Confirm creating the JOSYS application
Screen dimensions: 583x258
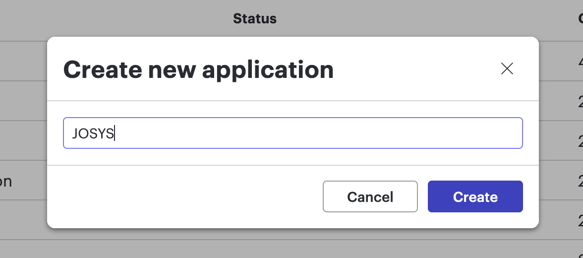click(x=475, y=197)
